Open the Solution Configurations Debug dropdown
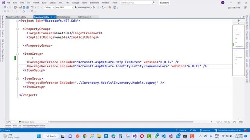This screenshot has height=140, width=250. pos(49,7)
